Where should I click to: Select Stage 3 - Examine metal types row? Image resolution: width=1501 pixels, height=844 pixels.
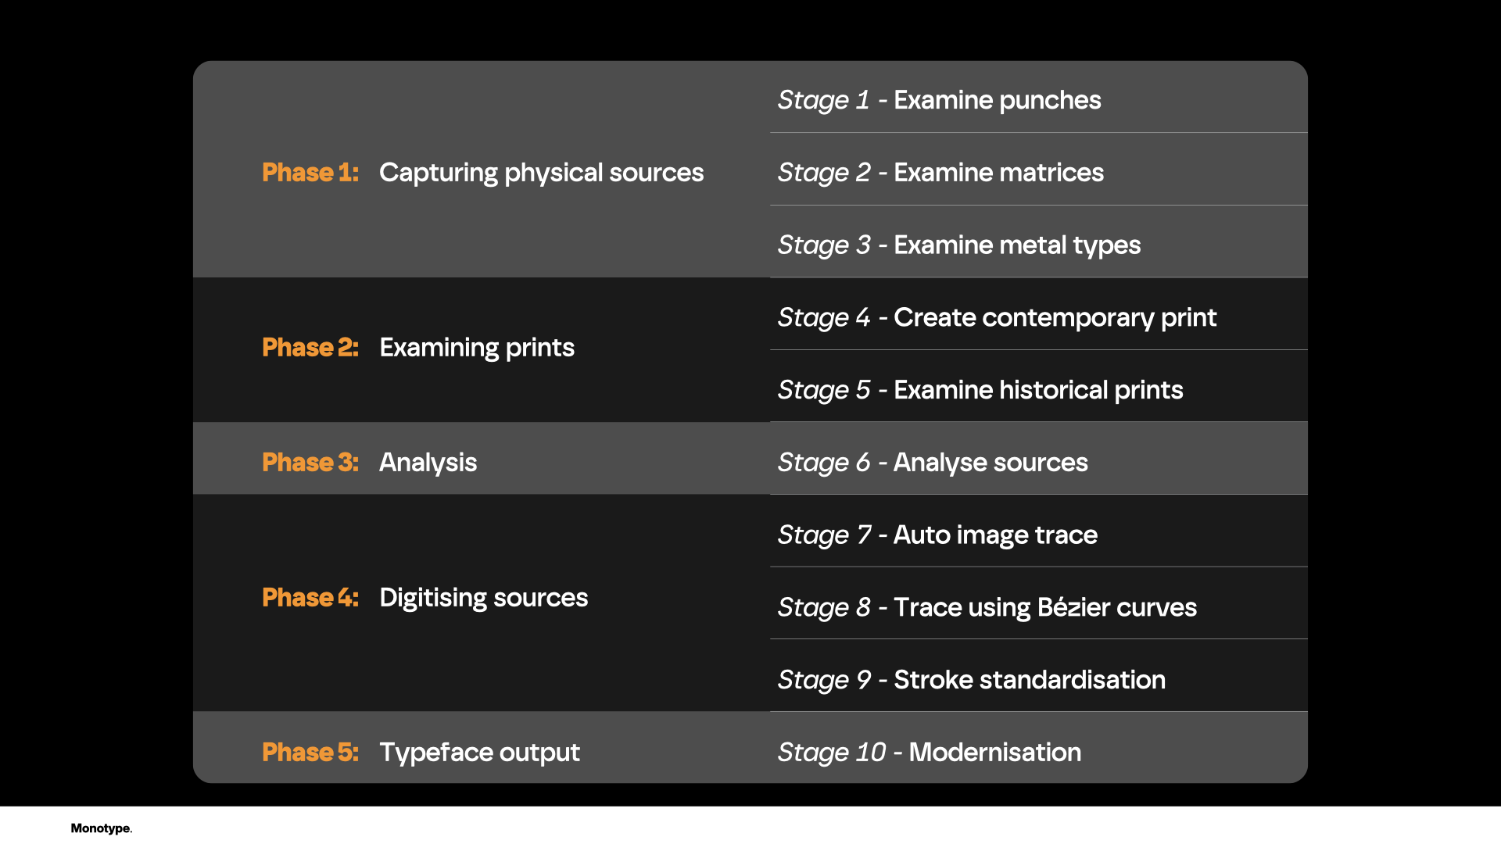click(1039, 242)
